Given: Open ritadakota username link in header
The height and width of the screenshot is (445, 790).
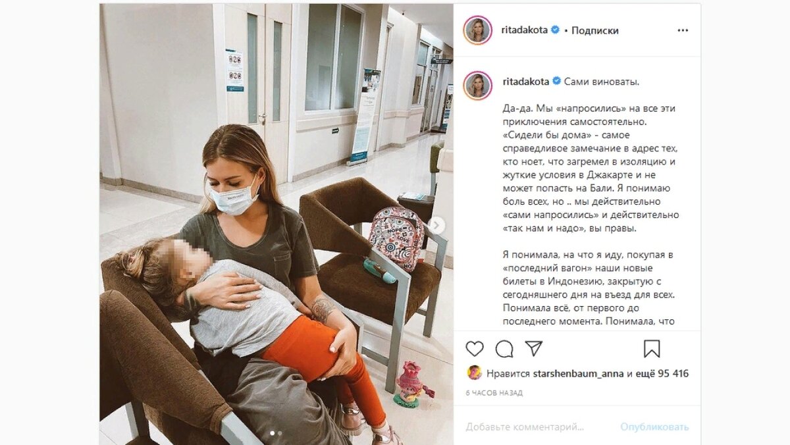Looking at the screenshot, I should (525, 30).
